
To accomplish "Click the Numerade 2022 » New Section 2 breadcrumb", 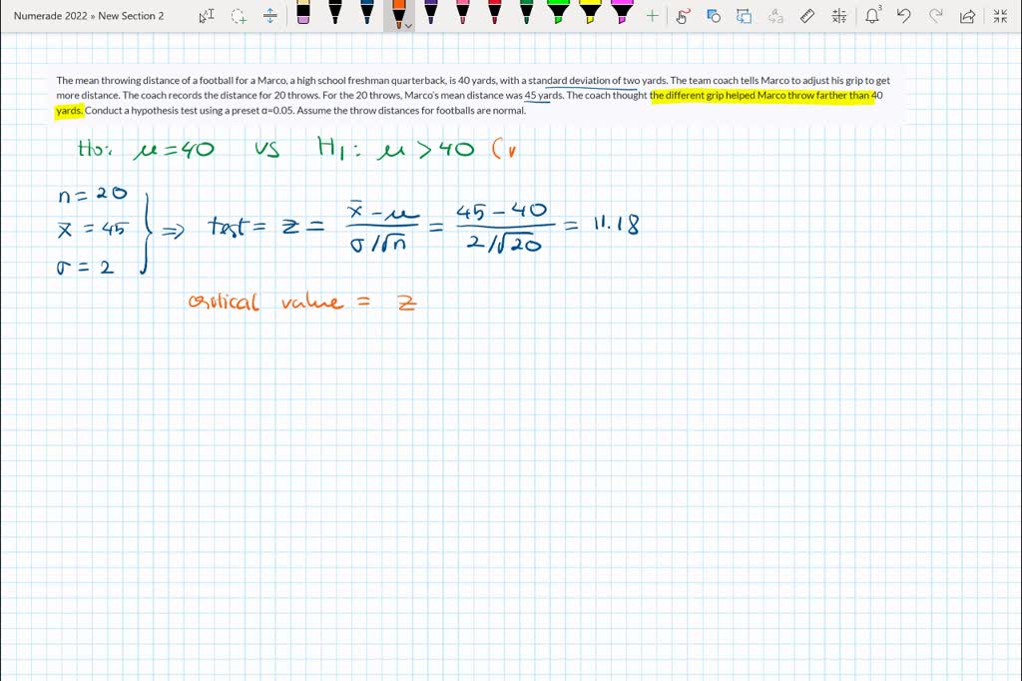I will (x=89, y=16).
